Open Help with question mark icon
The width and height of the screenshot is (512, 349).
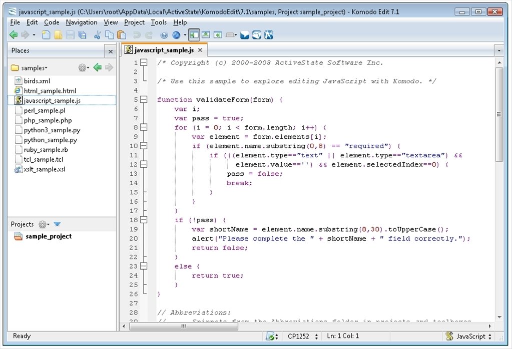[x=164, y=35]
